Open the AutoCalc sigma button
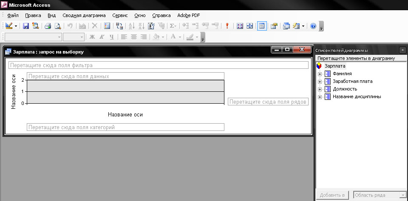The image size is (408, 201). [173, 26]
